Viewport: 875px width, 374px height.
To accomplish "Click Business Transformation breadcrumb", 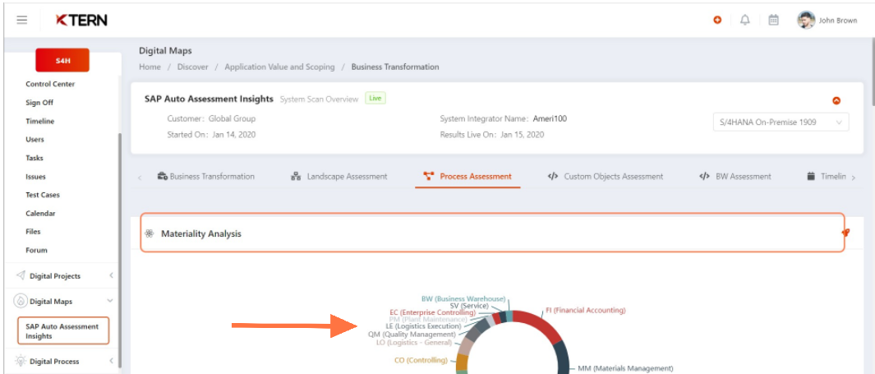I will 395,67.
